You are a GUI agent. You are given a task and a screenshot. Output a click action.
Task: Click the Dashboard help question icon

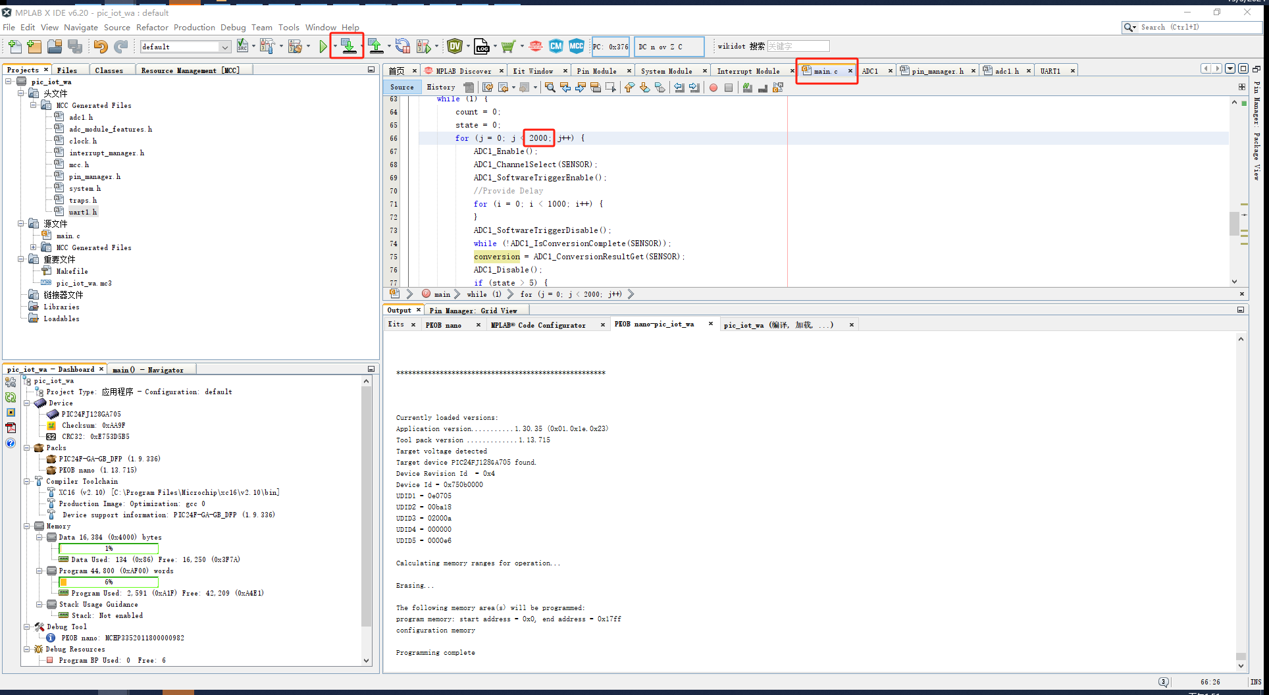(11, 443)
